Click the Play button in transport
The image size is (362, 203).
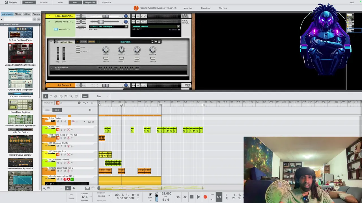[x=198, y=197]
